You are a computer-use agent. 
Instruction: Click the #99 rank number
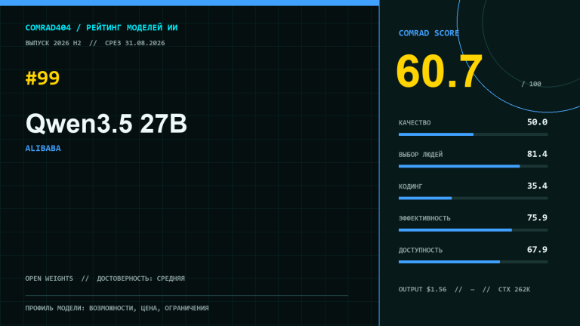[42, 78]
